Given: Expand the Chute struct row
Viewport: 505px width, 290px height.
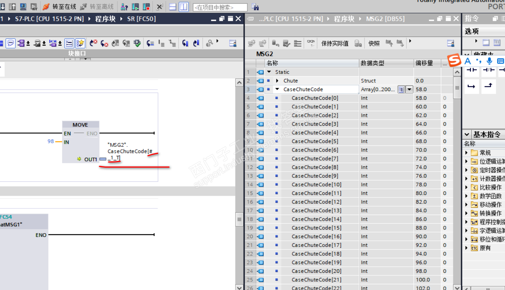Looking at the screenshot, I should click(x=277, y=81).
